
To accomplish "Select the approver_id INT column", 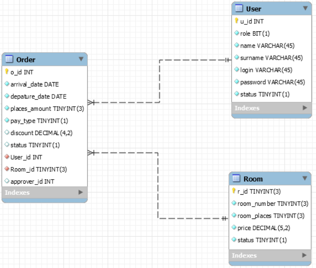I will [32, 181].
